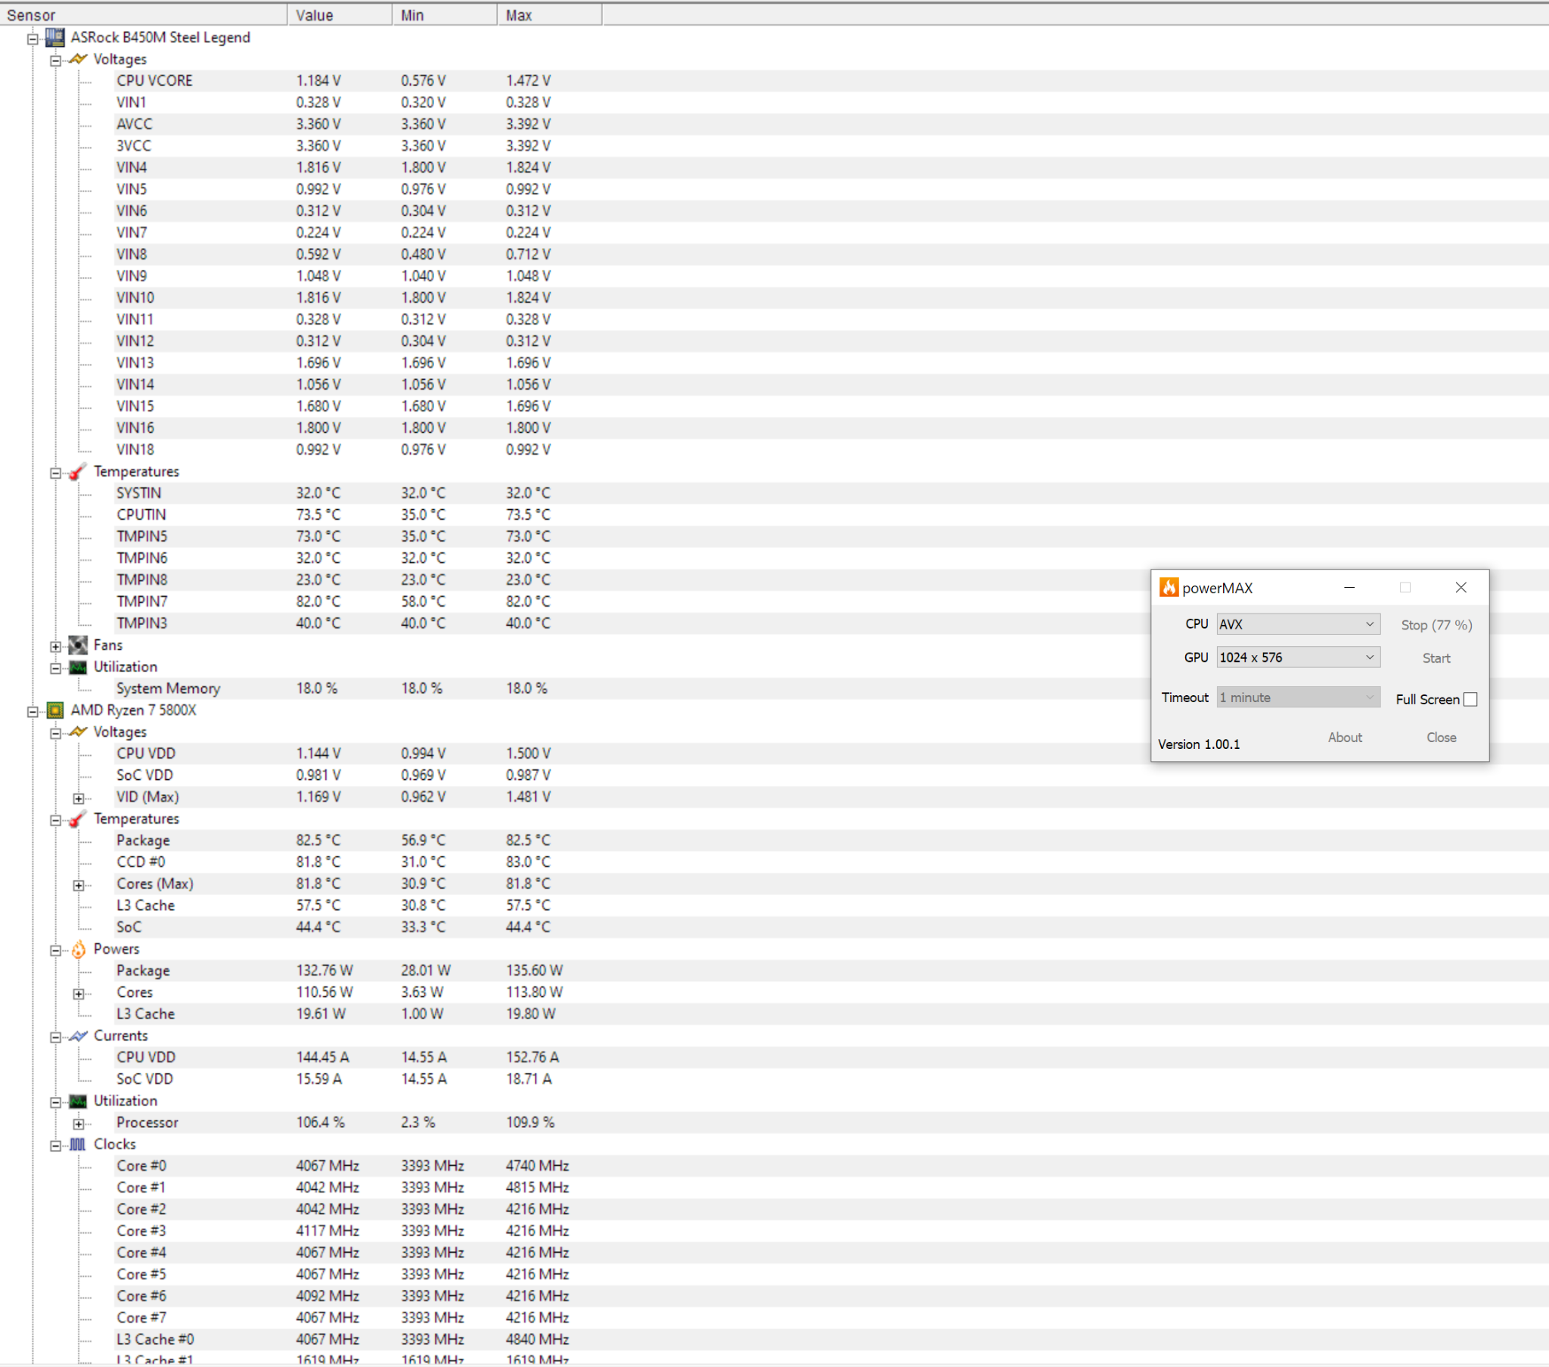Image resolution: width=1549 pixels, height=1367 pixels.
Task: Expand the VID (Max) entry
Action: (79, 798)
